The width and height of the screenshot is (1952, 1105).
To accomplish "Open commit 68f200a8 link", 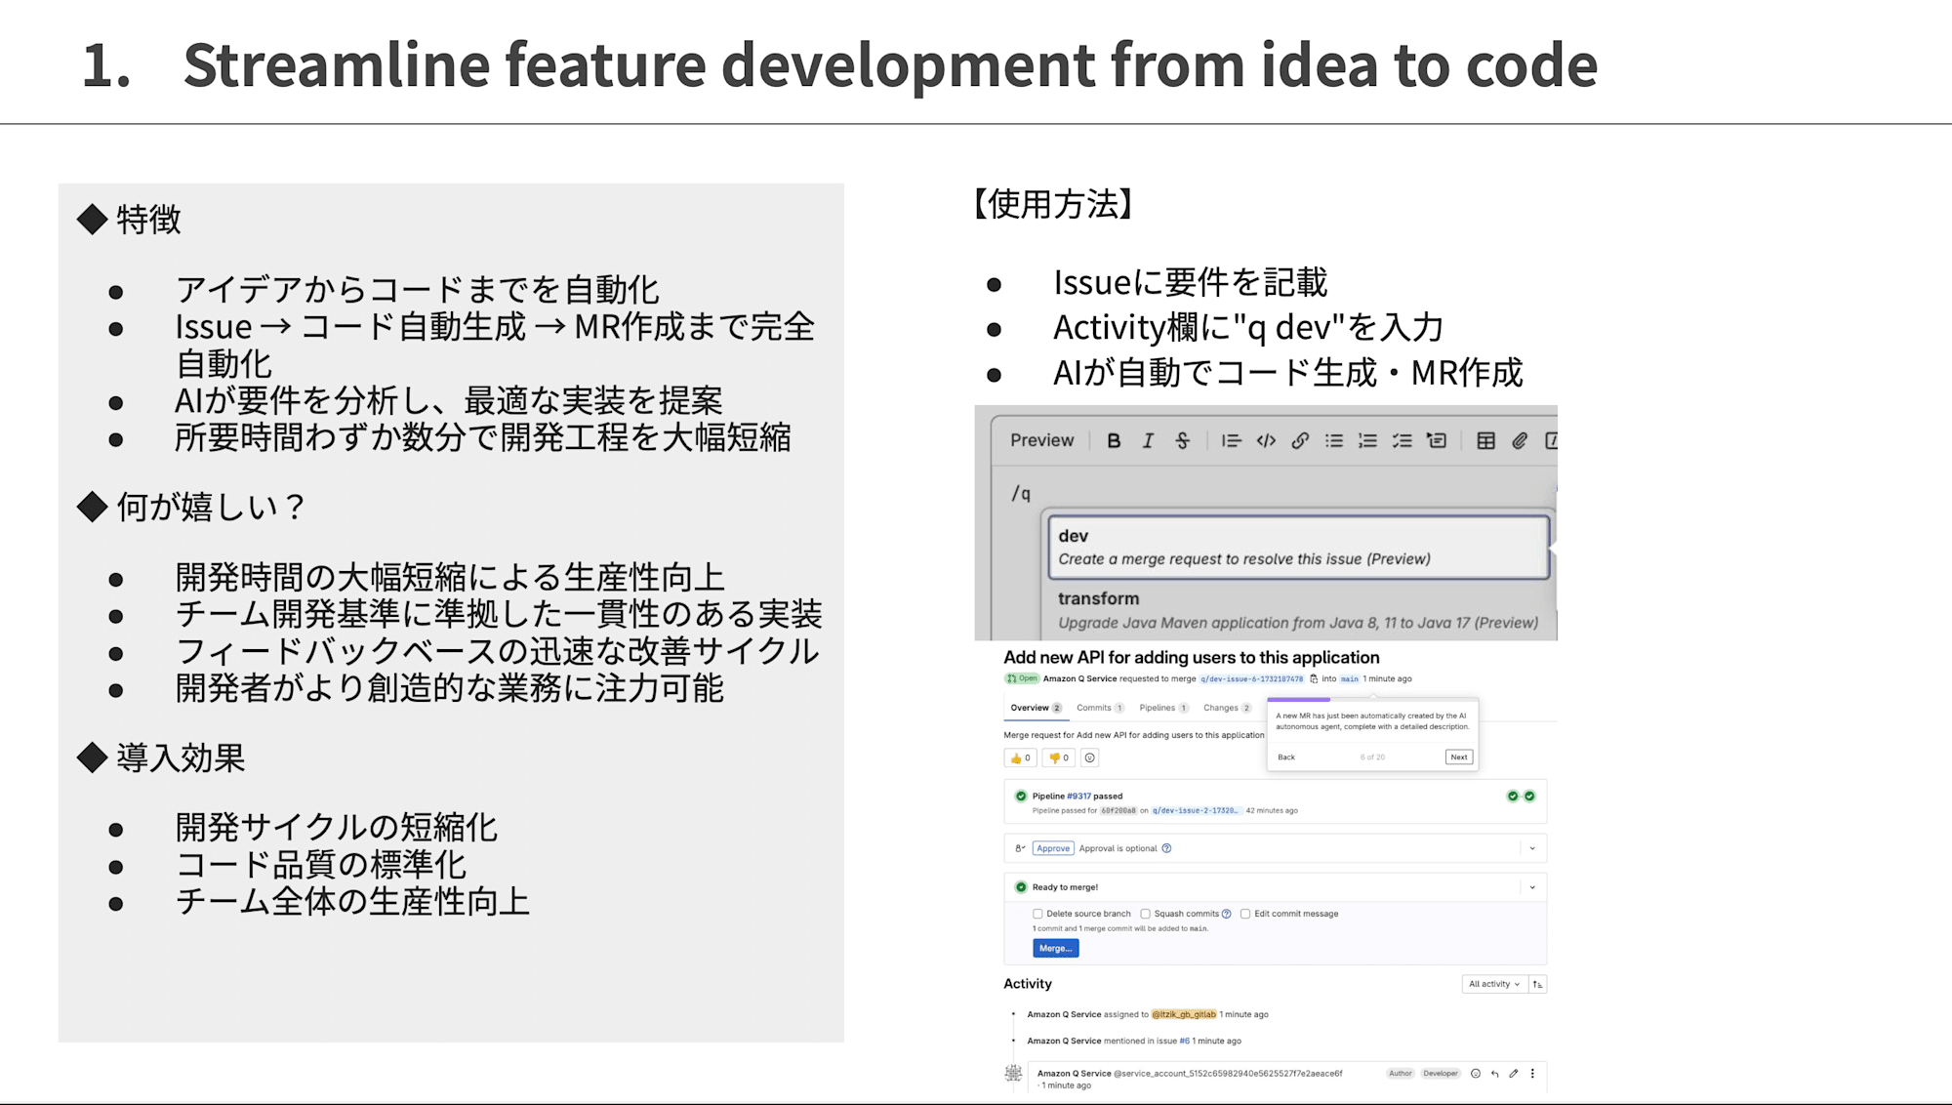I will [1118, 810].
